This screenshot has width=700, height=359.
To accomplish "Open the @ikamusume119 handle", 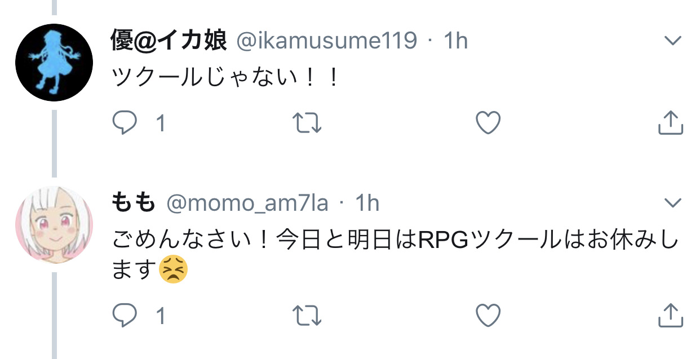I will click(326, 41).
